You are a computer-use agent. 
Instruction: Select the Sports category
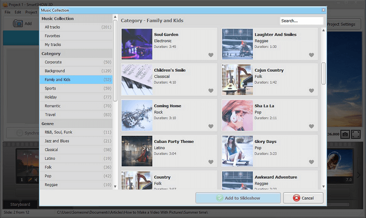pos(76,88)
